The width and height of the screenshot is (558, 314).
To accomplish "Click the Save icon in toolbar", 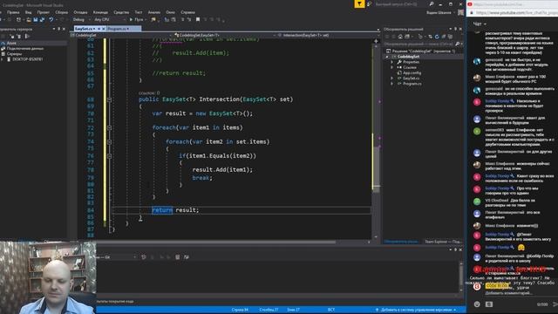I will pyautogui.click(x=35, y=19).
